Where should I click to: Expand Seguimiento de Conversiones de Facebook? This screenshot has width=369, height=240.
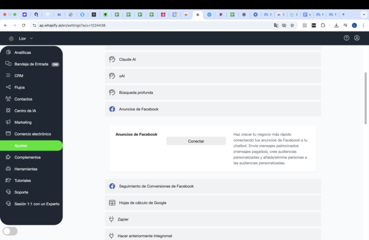[x=213, y=186]
